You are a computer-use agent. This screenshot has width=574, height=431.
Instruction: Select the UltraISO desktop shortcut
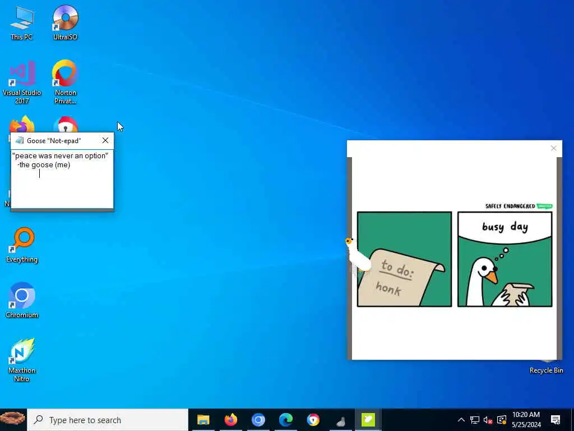65,22
